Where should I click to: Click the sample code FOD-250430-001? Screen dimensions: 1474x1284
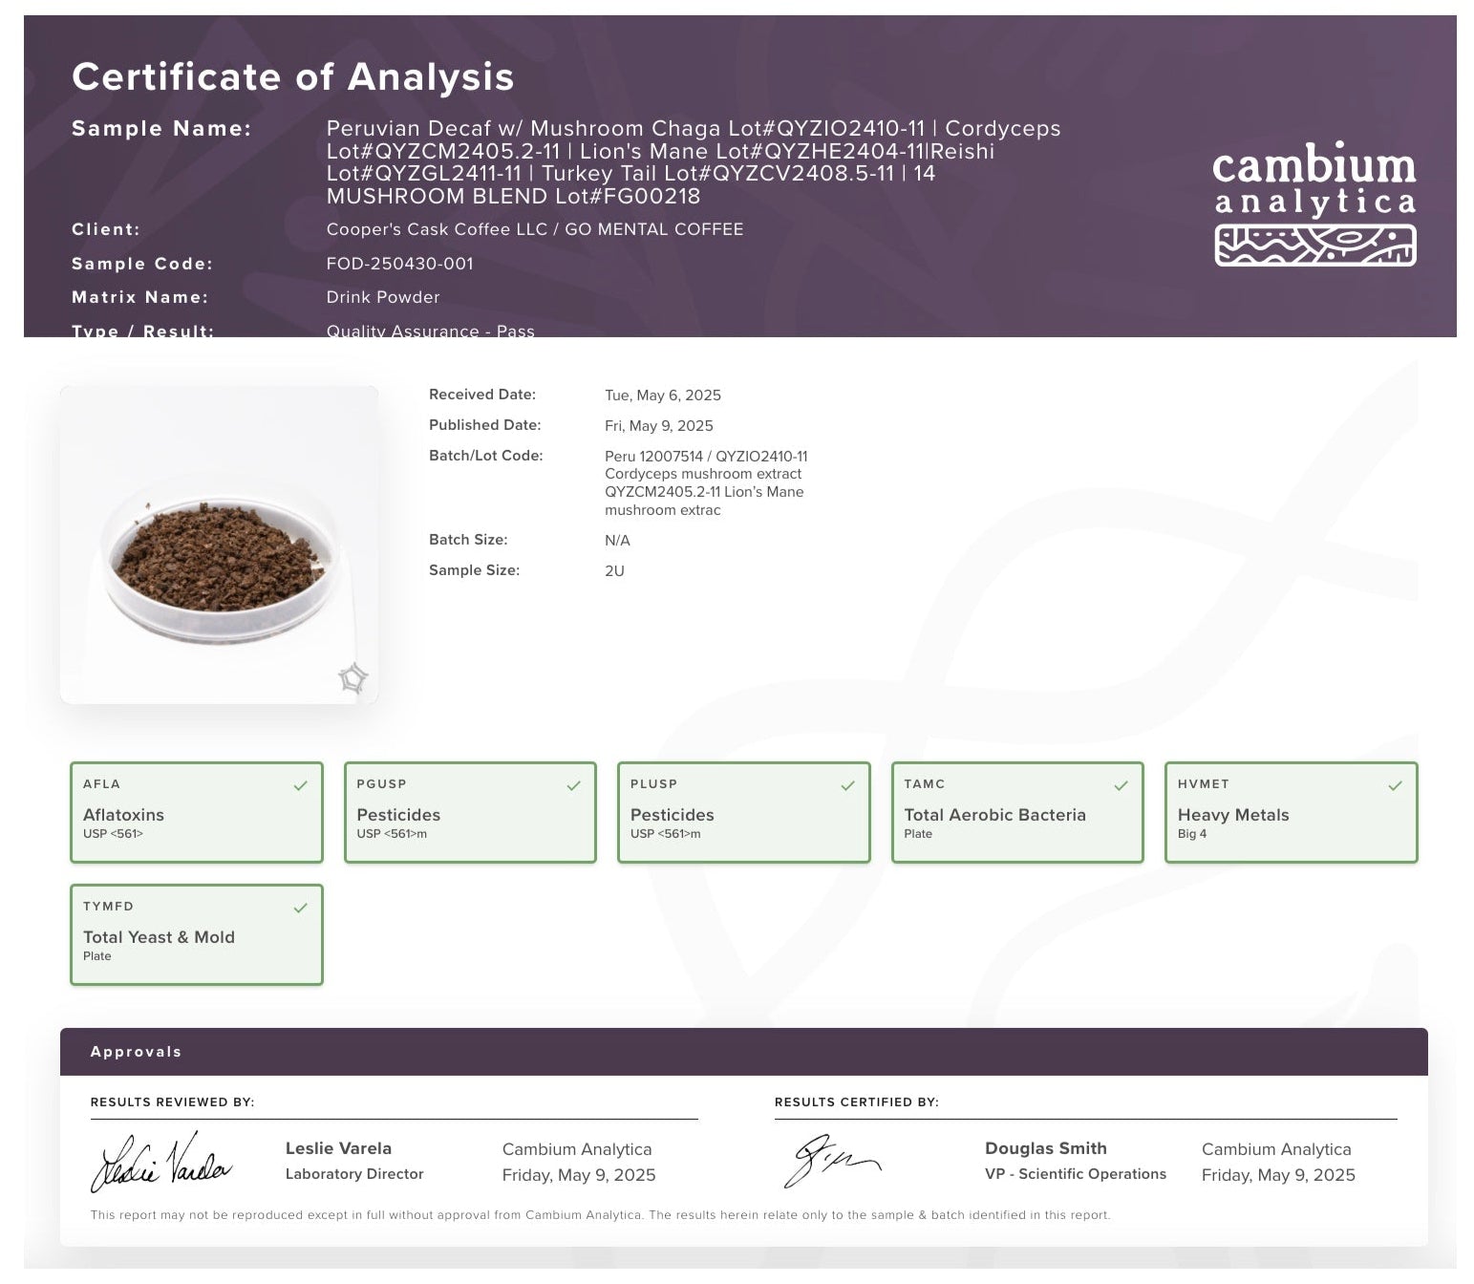(x=399, y=264)
